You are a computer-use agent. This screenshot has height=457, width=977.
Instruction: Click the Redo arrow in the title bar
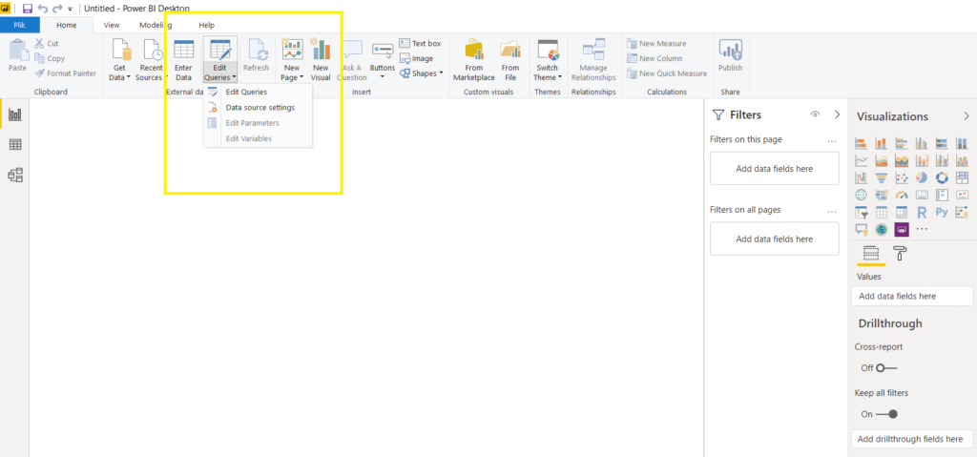click(x=57, y=9)
